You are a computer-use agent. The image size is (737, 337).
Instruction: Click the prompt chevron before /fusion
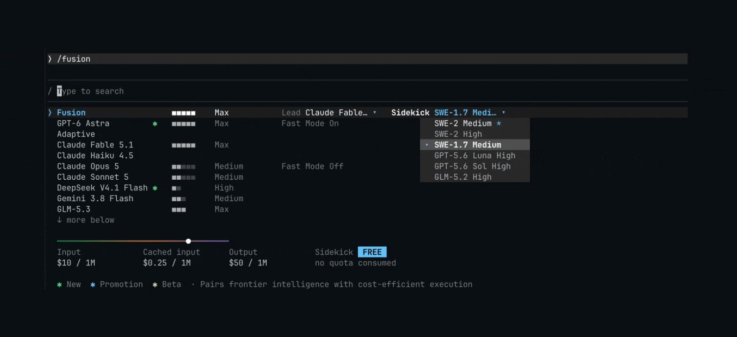pyautogui.click(x=50, y=59)
